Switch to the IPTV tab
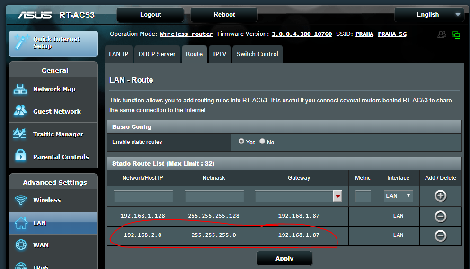The image size is (470, 269). pos(220,54)
